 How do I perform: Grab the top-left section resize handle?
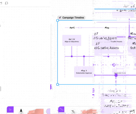pos(57,21)
